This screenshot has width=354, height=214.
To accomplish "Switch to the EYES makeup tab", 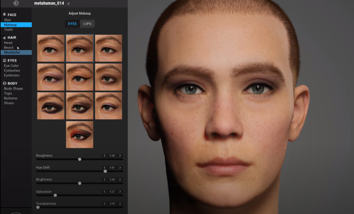I will click(72, 24).
